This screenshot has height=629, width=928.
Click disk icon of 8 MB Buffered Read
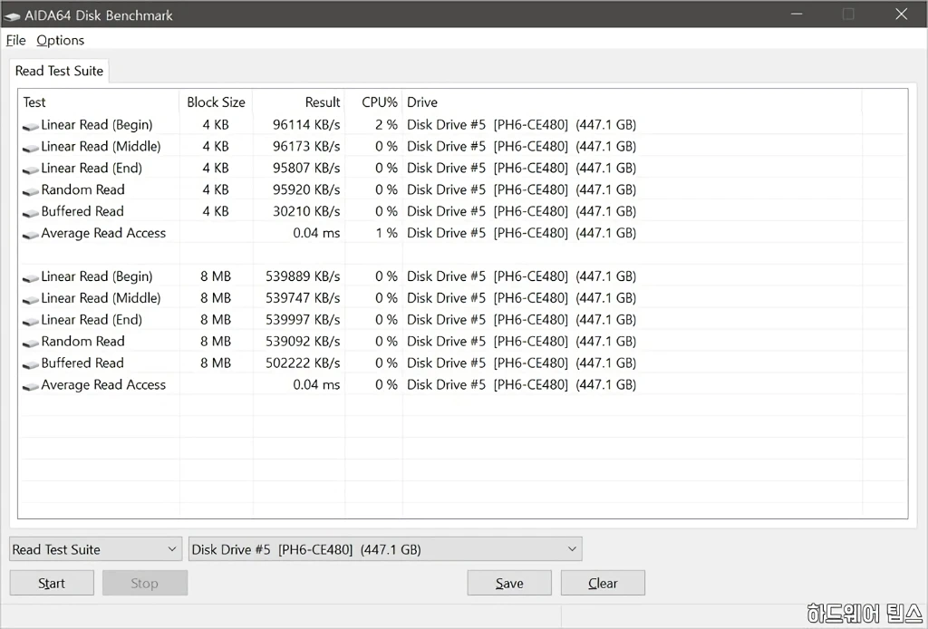(31, 364)
